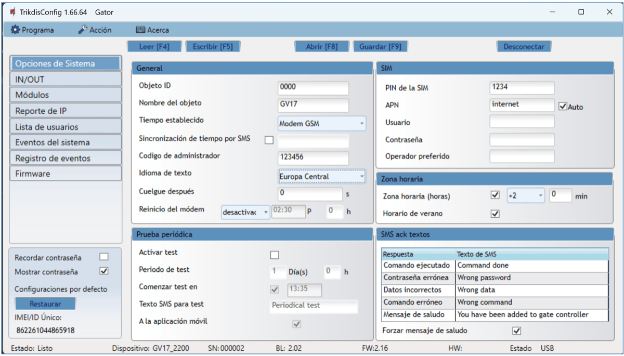Open the Reinicio del módem dropdown
This screenshot has width=624, height=356.
[x=245, y=212]
